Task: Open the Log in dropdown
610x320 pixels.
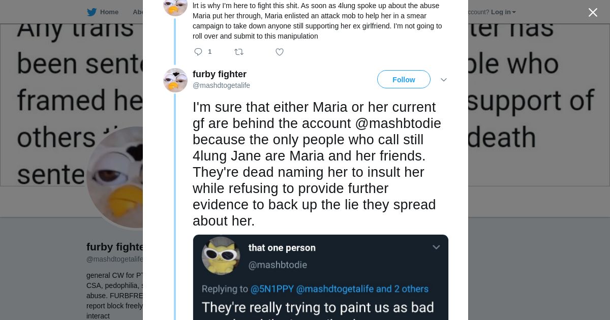Action: [x=503, y=12]
